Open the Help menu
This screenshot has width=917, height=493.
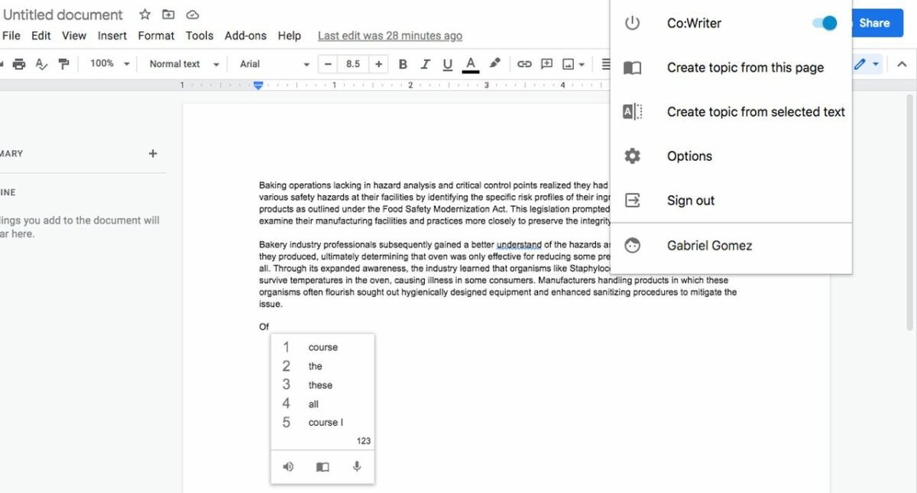point(290,36)
